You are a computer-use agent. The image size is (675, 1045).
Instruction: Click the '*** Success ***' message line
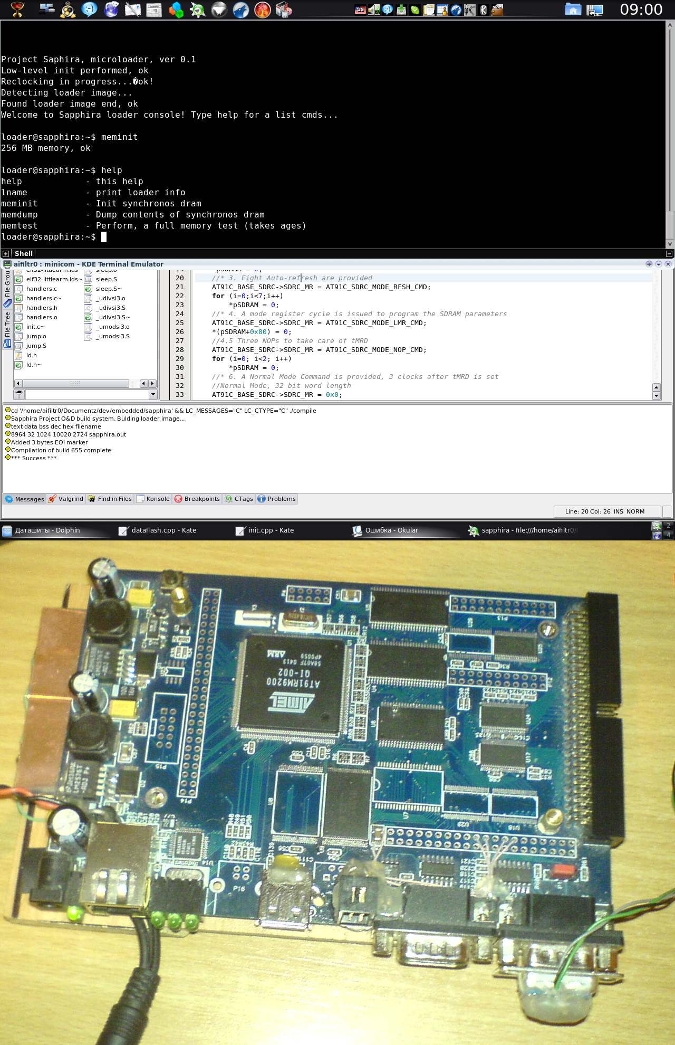pos(34,458)
